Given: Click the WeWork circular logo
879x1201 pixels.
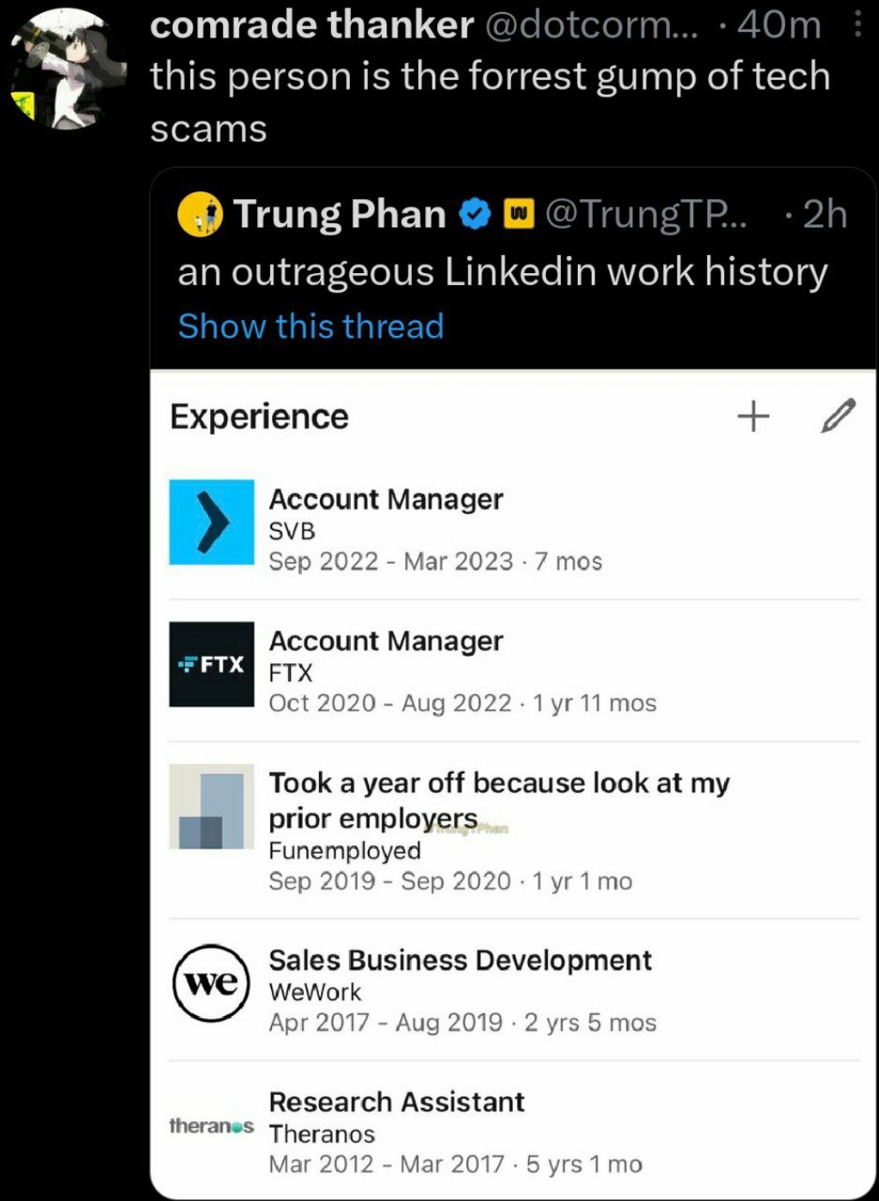Looking at the screenshot, I should 211,983.
